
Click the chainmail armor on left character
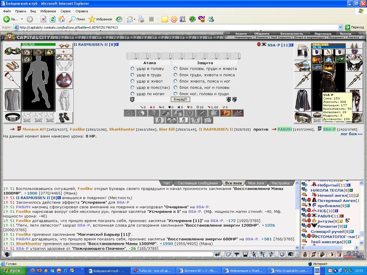[13, 100]
